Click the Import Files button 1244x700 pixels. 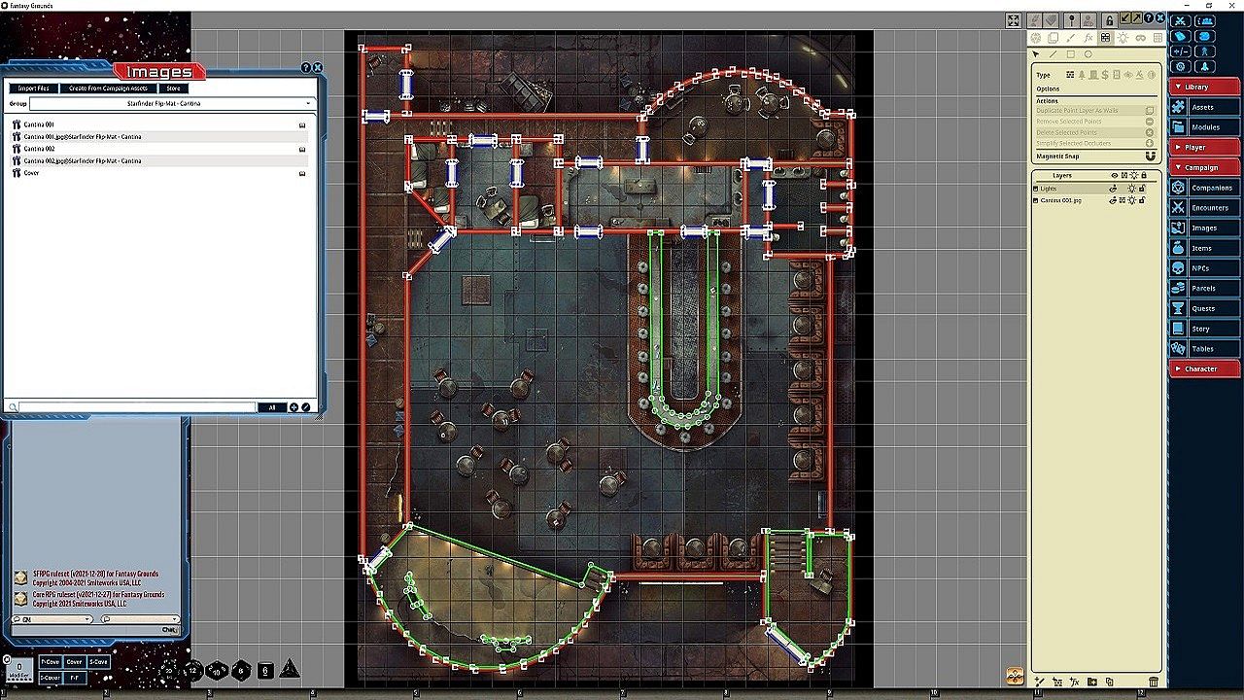click(x=34, y=88)
